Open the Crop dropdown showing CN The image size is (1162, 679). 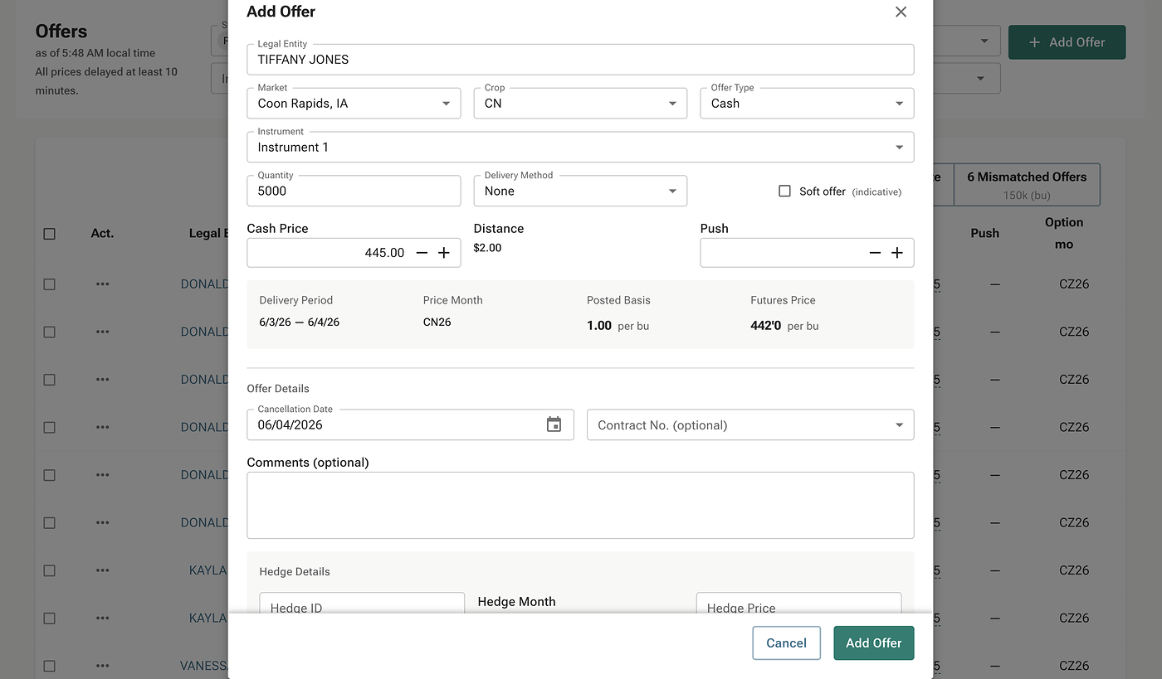[x=580, y=104]
